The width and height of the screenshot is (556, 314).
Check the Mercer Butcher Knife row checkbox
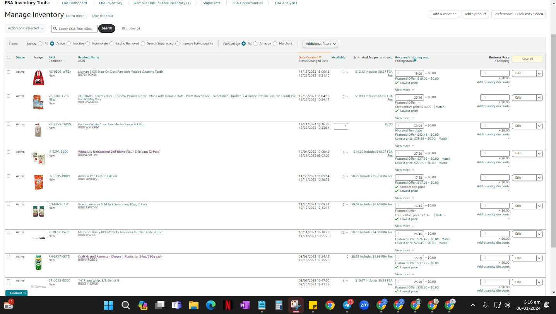pos(9,232)
